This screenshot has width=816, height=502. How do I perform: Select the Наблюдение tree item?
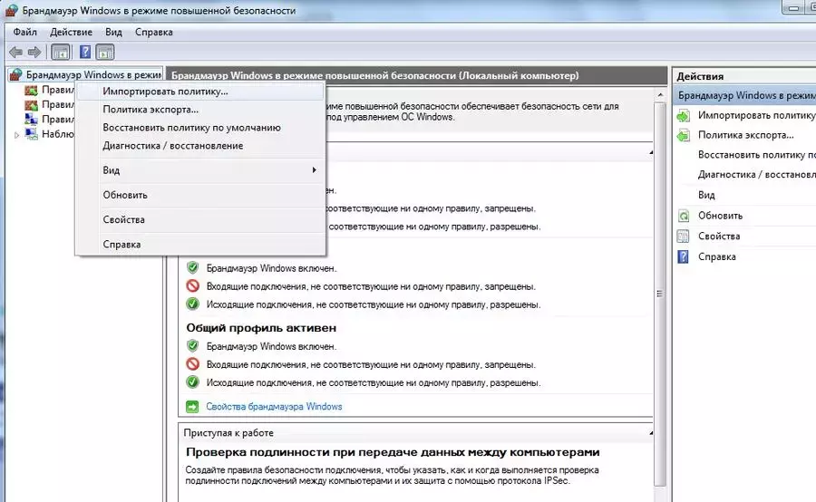click(58, 134)
